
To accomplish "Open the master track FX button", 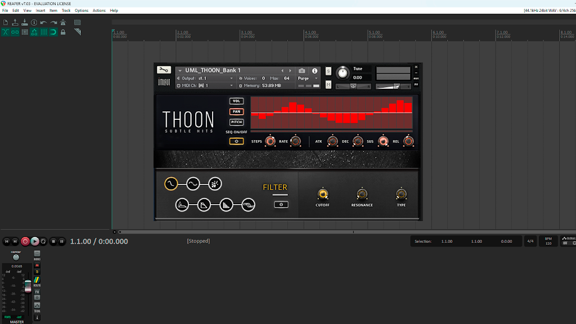I will (x=37, y=292).
